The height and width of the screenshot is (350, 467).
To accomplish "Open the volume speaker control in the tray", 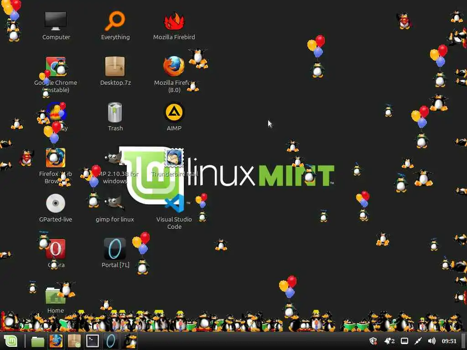I will click(x=431, y=341).
